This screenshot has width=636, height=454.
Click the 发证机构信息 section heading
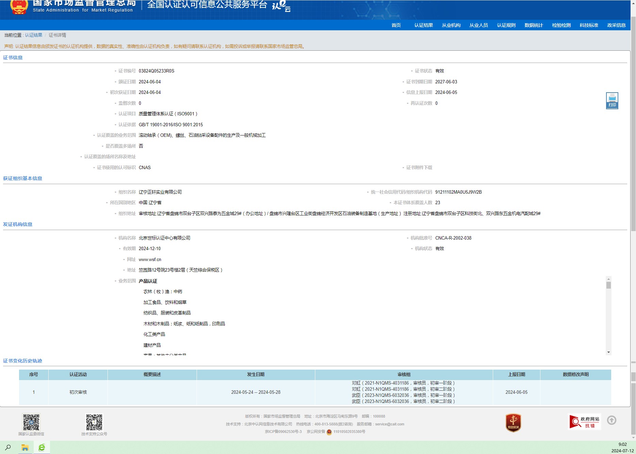click(x=18, y=224)
